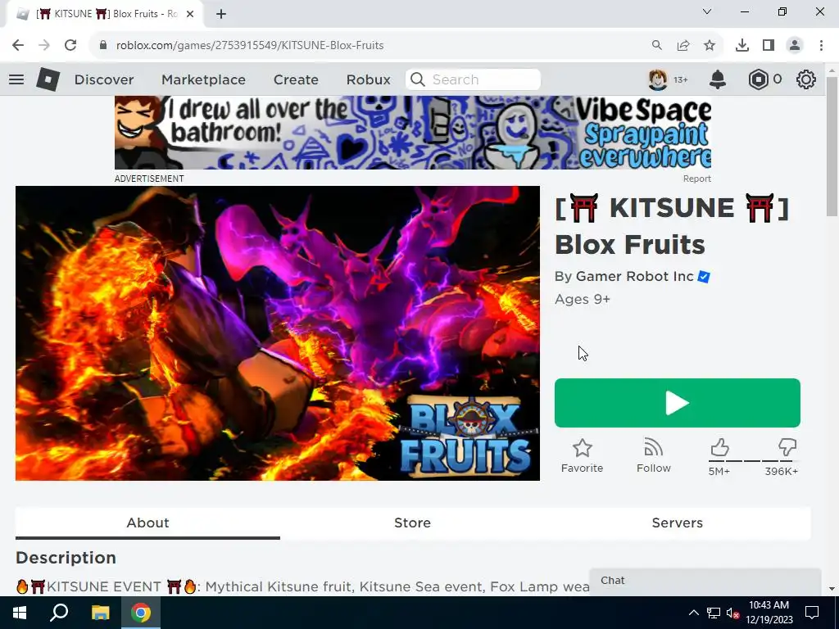The height and width of the screenshot is (629, 839).
Task: Click the Vibe Space advertisement banner
Action: pos(413,133)
